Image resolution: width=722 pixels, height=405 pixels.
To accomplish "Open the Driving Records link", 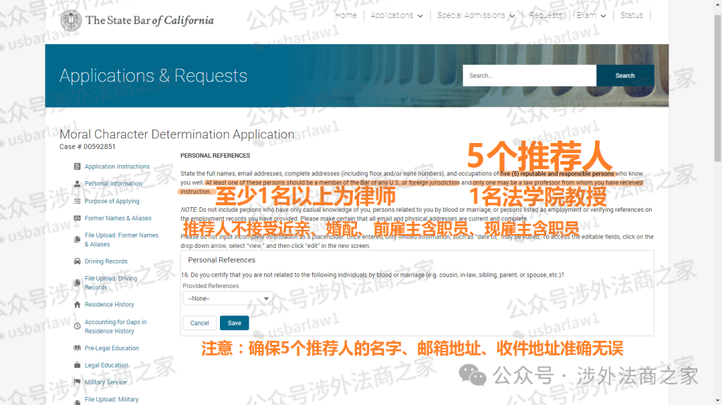I will pos(106,261).
